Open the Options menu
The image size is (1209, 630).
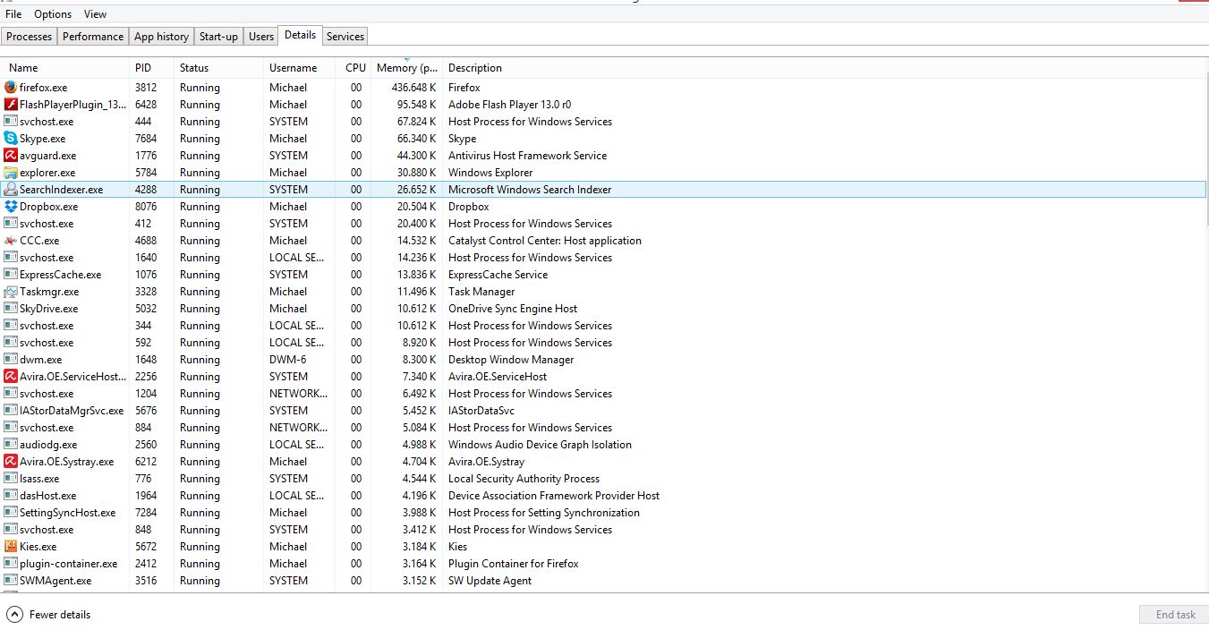pyautogui.click(x=53, y=14)
